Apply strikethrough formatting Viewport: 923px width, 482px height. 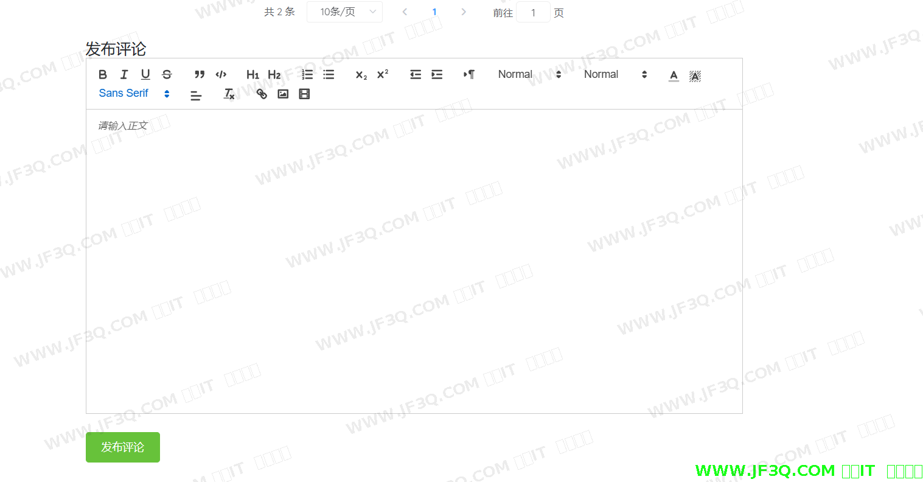(x=167, y=74)
